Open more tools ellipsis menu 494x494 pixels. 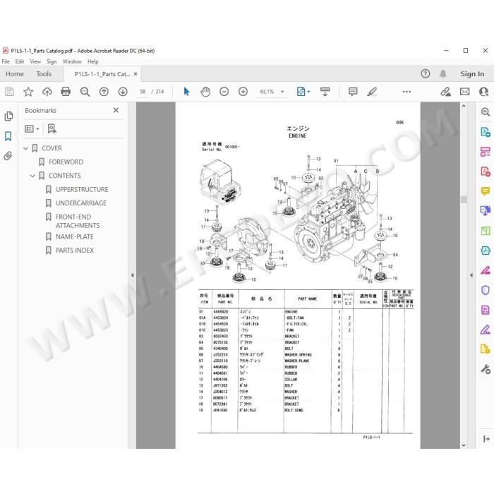point(406,92)
